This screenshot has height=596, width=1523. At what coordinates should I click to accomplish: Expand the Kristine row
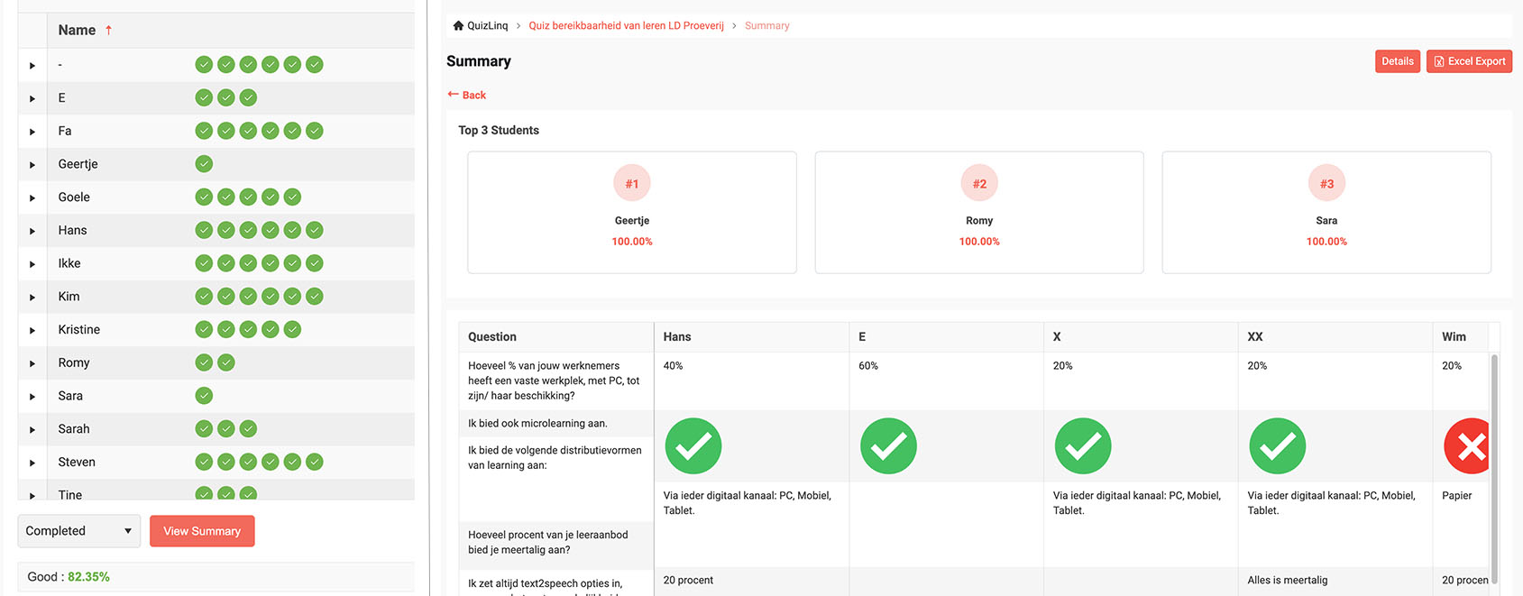coord(32,328)
